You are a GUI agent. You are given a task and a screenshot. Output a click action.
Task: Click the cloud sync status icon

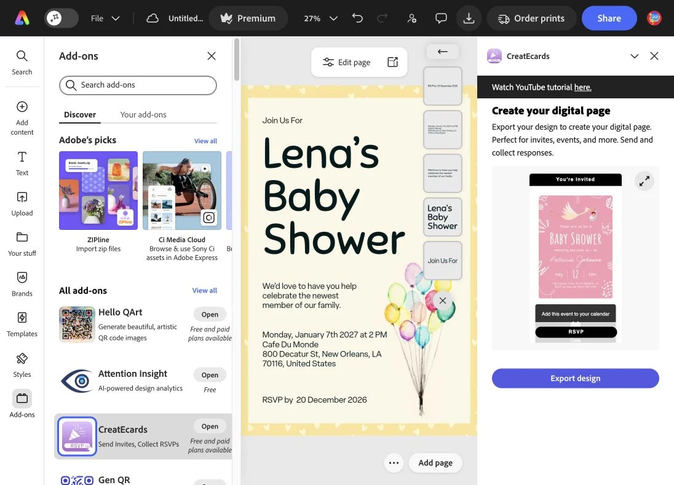click(x=152, y=18)
